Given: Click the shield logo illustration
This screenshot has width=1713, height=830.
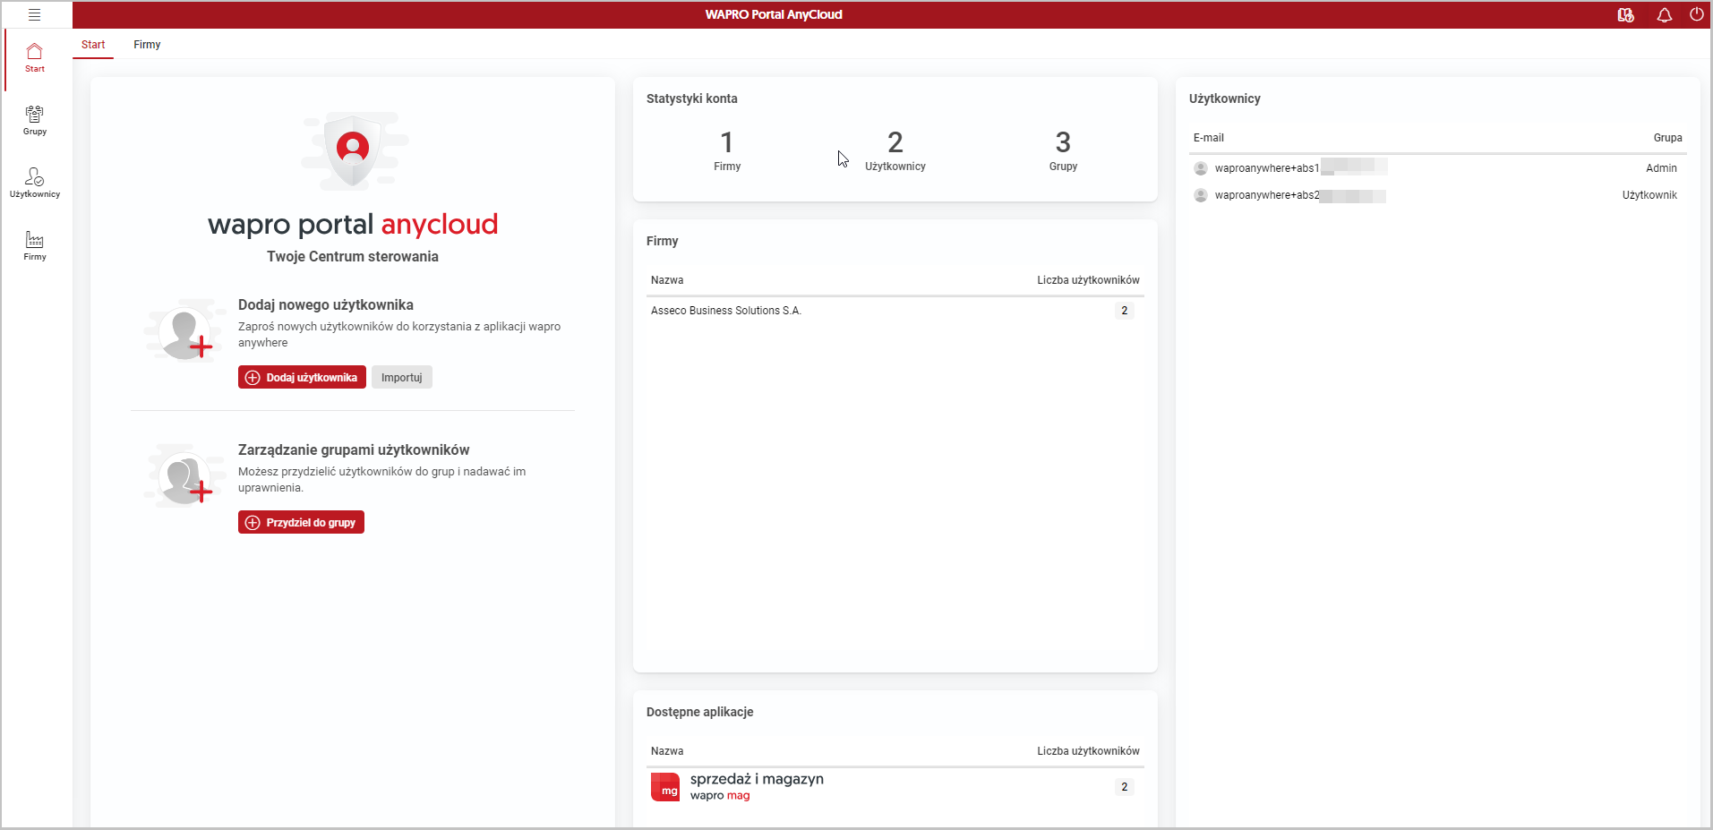Looking at the screenshot, I should 354,150.
